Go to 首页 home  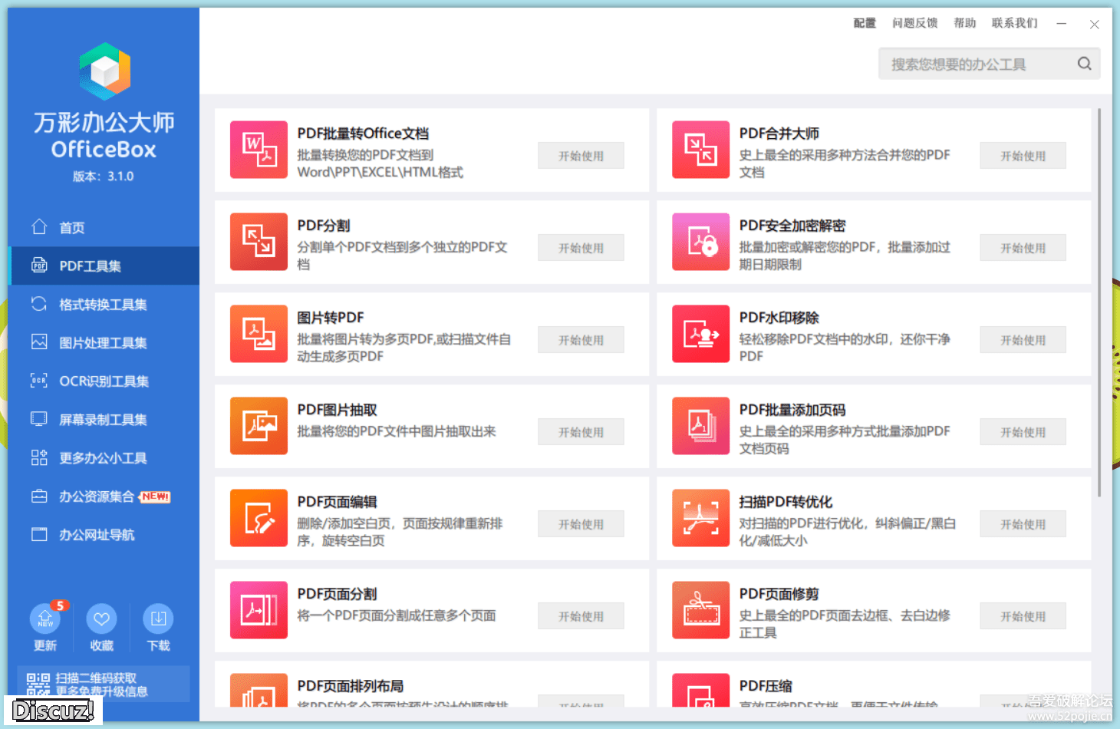click(x=104, y=228)
